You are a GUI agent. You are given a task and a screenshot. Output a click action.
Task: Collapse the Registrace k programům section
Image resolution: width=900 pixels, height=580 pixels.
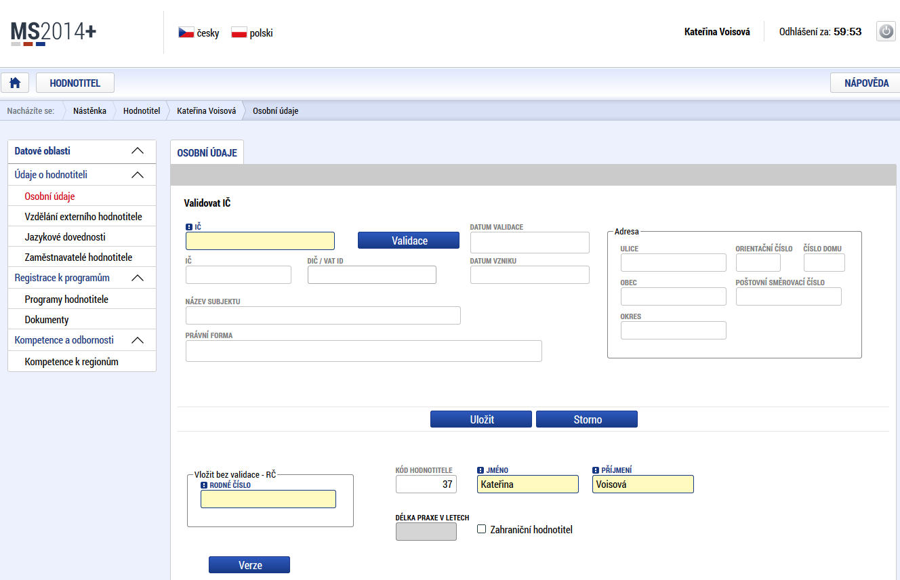pyautogui.click(x=138, y=278)
